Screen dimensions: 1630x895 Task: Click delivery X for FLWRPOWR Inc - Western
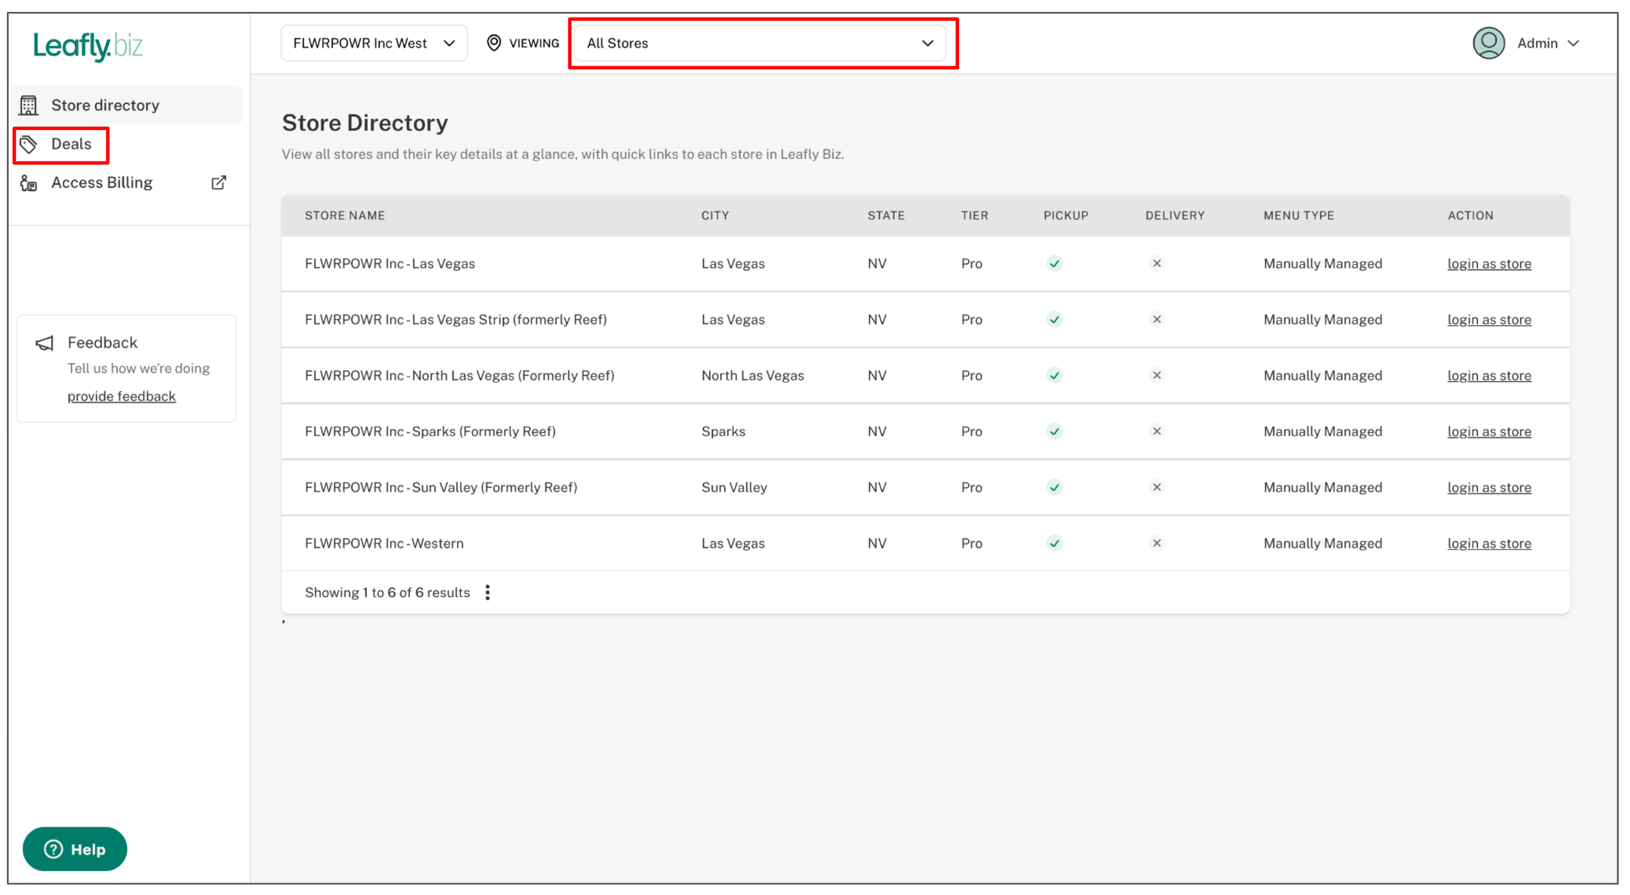click(x=1156, y=543)
